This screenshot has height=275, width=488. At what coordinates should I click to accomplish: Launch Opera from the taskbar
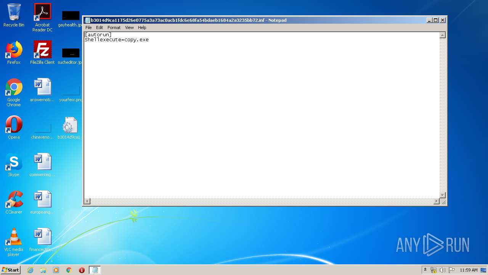(x=82, y=270)
